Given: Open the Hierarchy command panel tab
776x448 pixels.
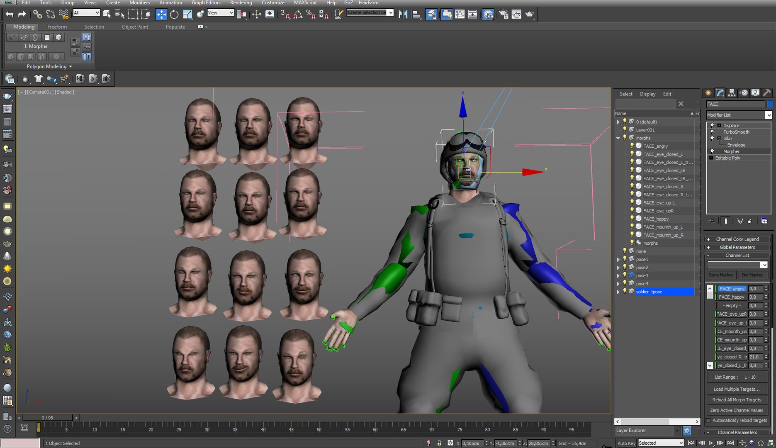Looking at the screenshot, I should (732, 93).
